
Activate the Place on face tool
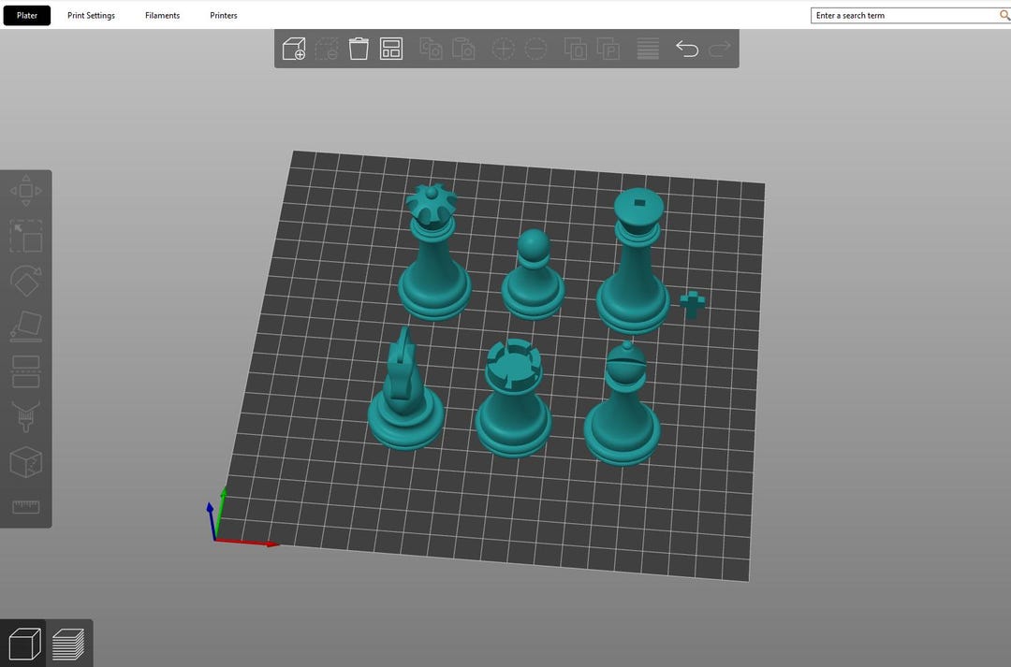pyautogui.click(x=25, y=325)
